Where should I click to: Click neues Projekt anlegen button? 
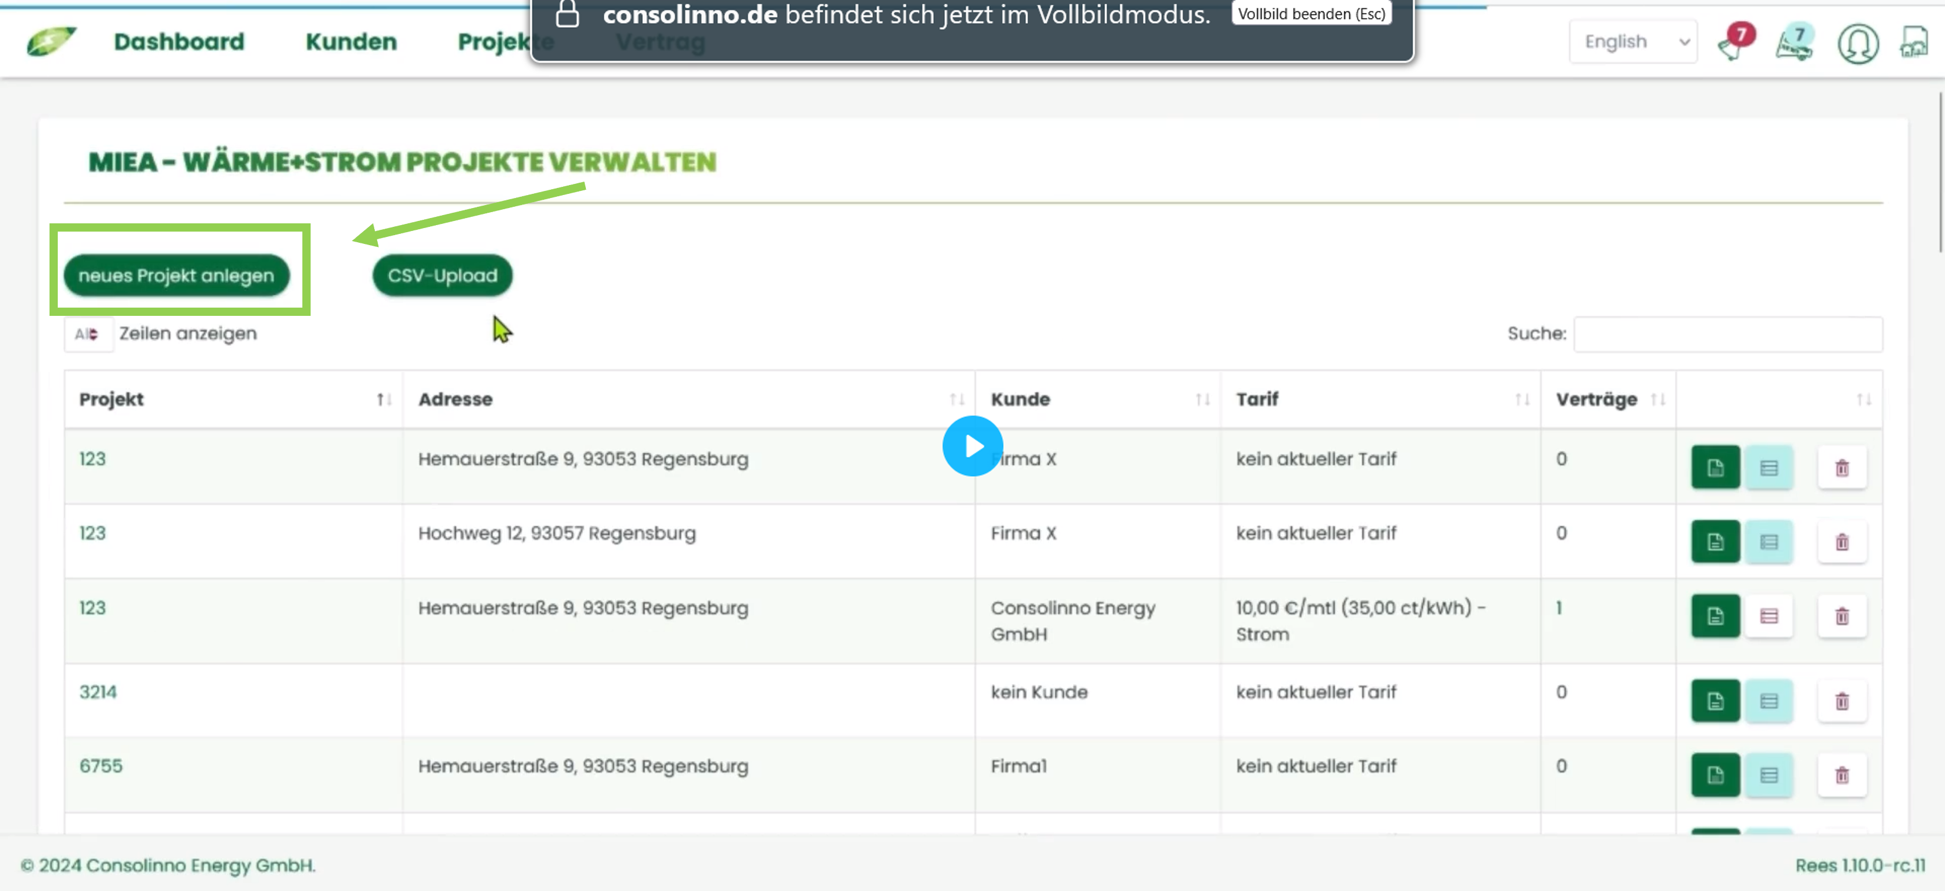(x=177, y=276)
